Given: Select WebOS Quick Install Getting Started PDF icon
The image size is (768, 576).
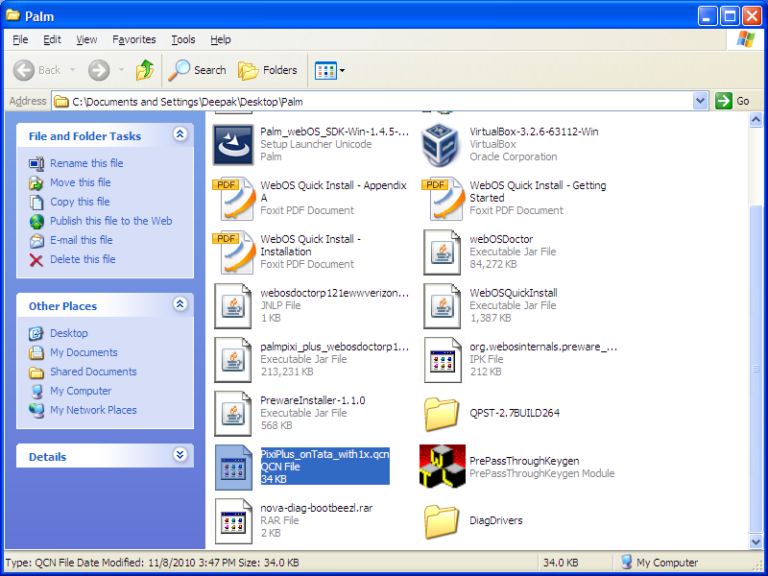Looking at the screenshot, I should pyautogui.click(x=443, y=198).
